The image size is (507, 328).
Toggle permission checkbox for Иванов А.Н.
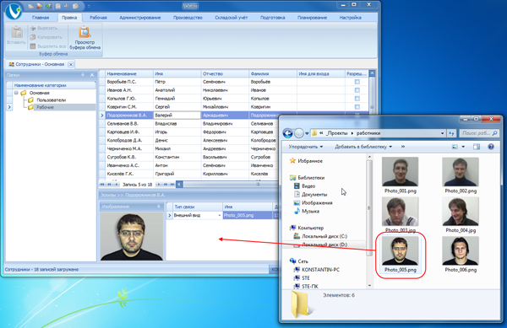click(x=357, y=90)
